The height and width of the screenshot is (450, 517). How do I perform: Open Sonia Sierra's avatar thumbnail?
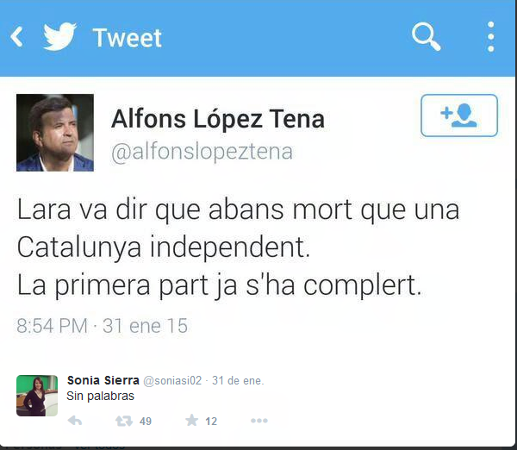click(37, 396)
